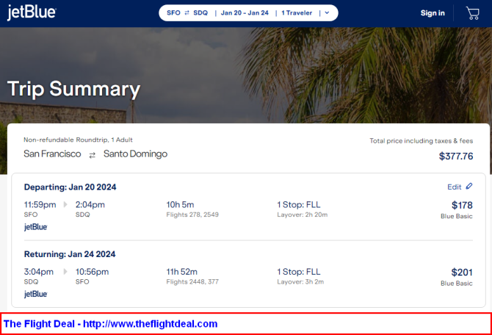Click the 3:04pm departure time

39,272
